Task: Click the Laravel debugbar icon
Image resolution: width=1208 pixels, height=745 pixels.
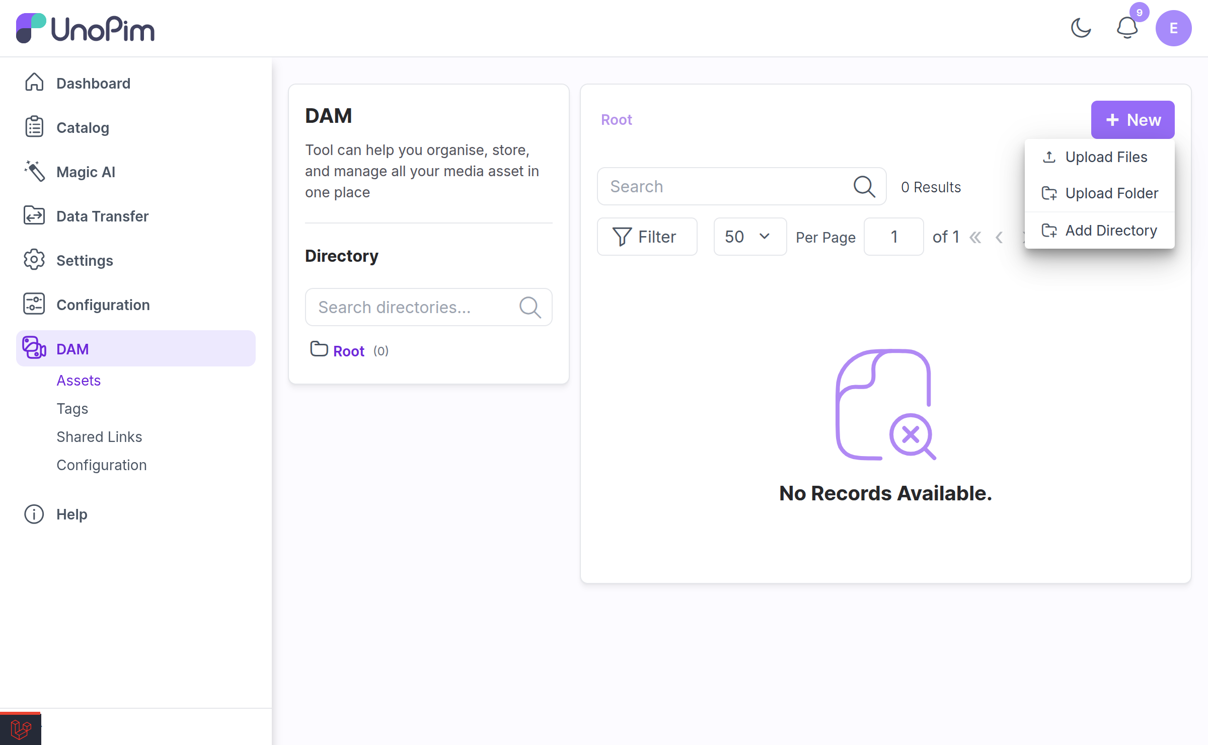Action: coord(21,728)
